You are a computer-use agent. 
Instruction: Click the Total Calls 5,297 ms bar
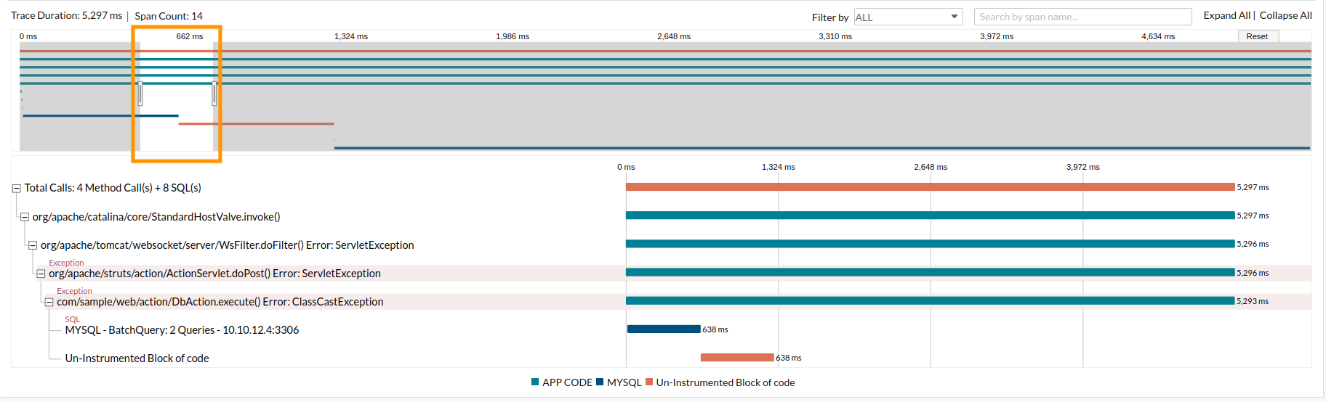click(930, 187)
